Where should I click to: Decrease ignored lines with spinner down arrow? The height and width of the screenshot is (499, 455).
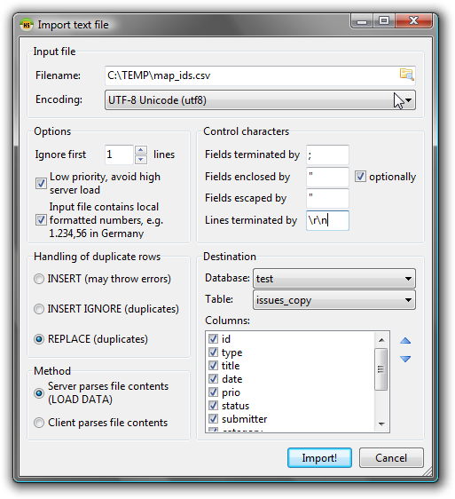pos(141,160)
